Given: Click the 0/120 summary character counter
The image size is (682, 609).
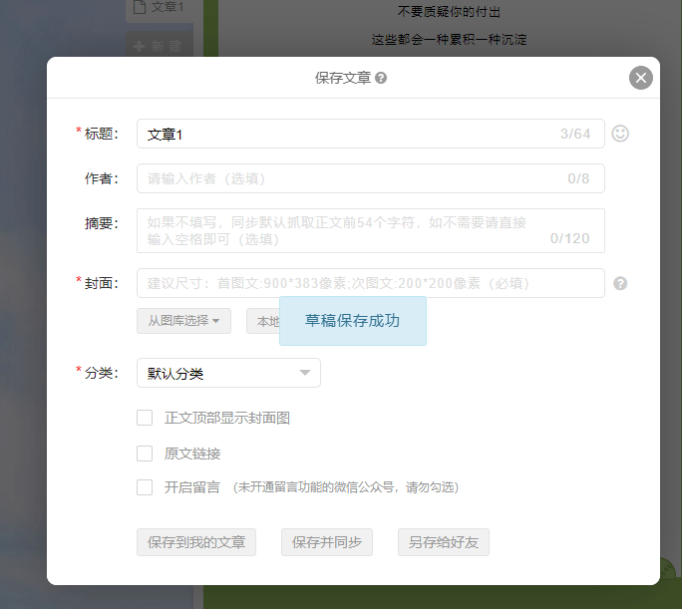Looking at the screenshot, I should pos(569,238).
